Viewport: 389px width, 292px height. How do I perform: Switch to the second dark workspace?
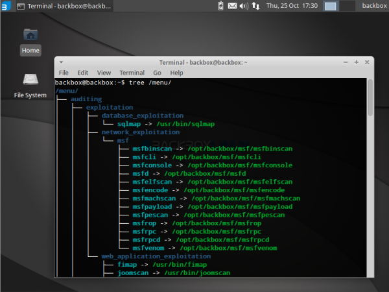tap(347, 6)
